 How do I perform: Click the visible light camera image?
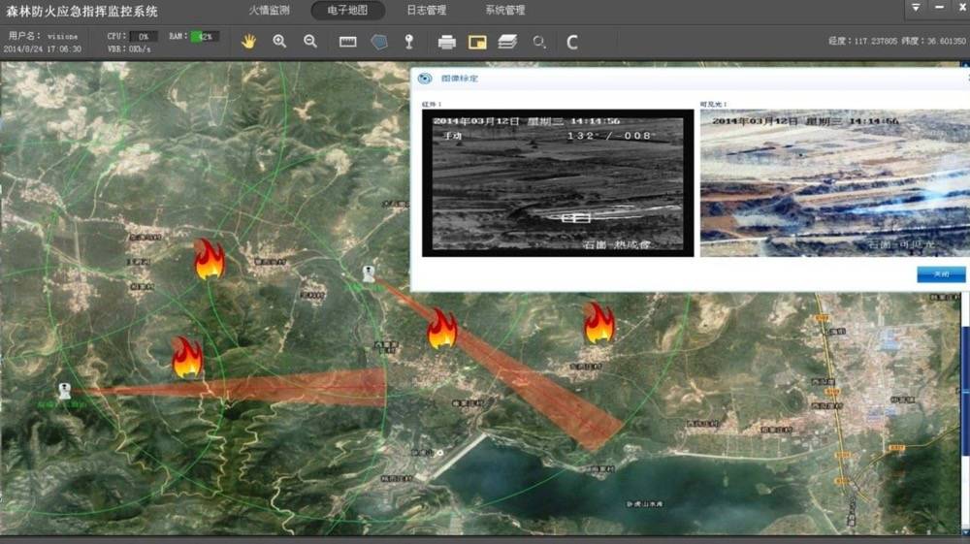[x=834, y=183]
